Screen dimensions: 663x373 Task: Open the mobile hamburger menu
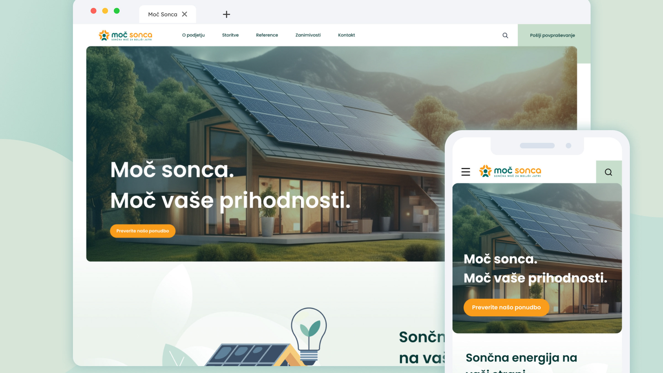click(466, 172)
